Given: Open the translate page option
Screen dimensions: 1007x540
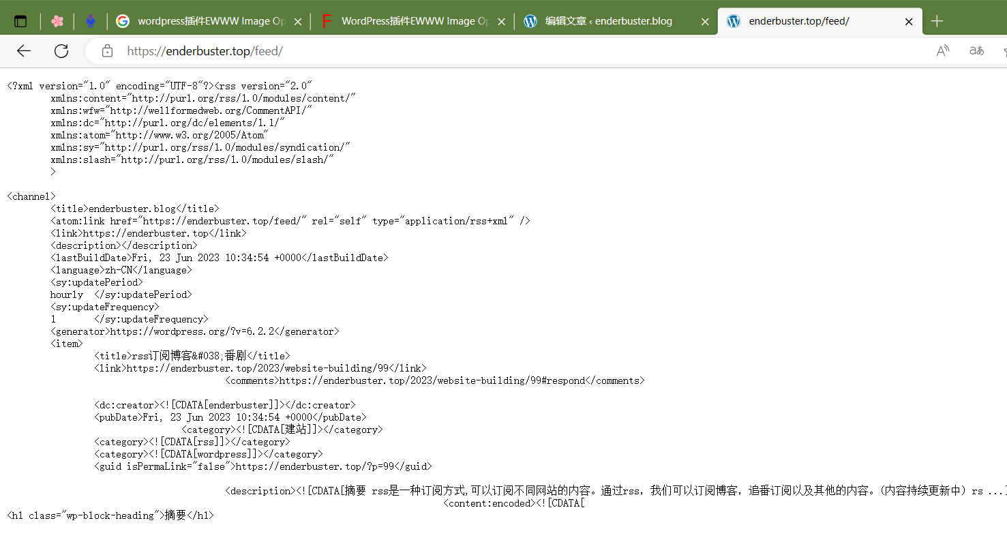Looking at the screenshot, I should [x=976, y=50].
